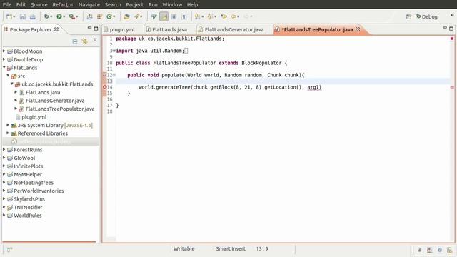Jump to previous annotation icon
The image size is (457, 257).
[x=211, y=16]
